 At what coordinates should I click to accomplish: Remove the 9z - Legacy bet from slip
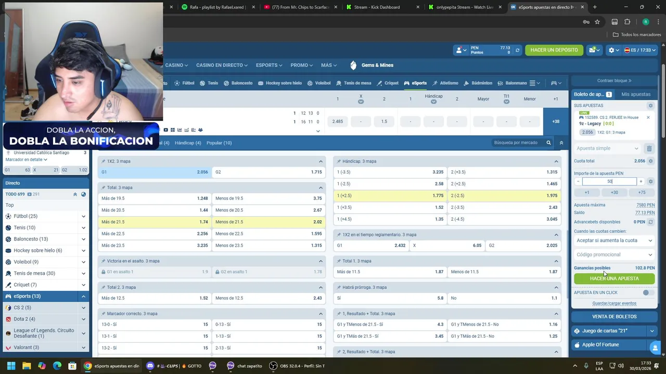(648, 118)
